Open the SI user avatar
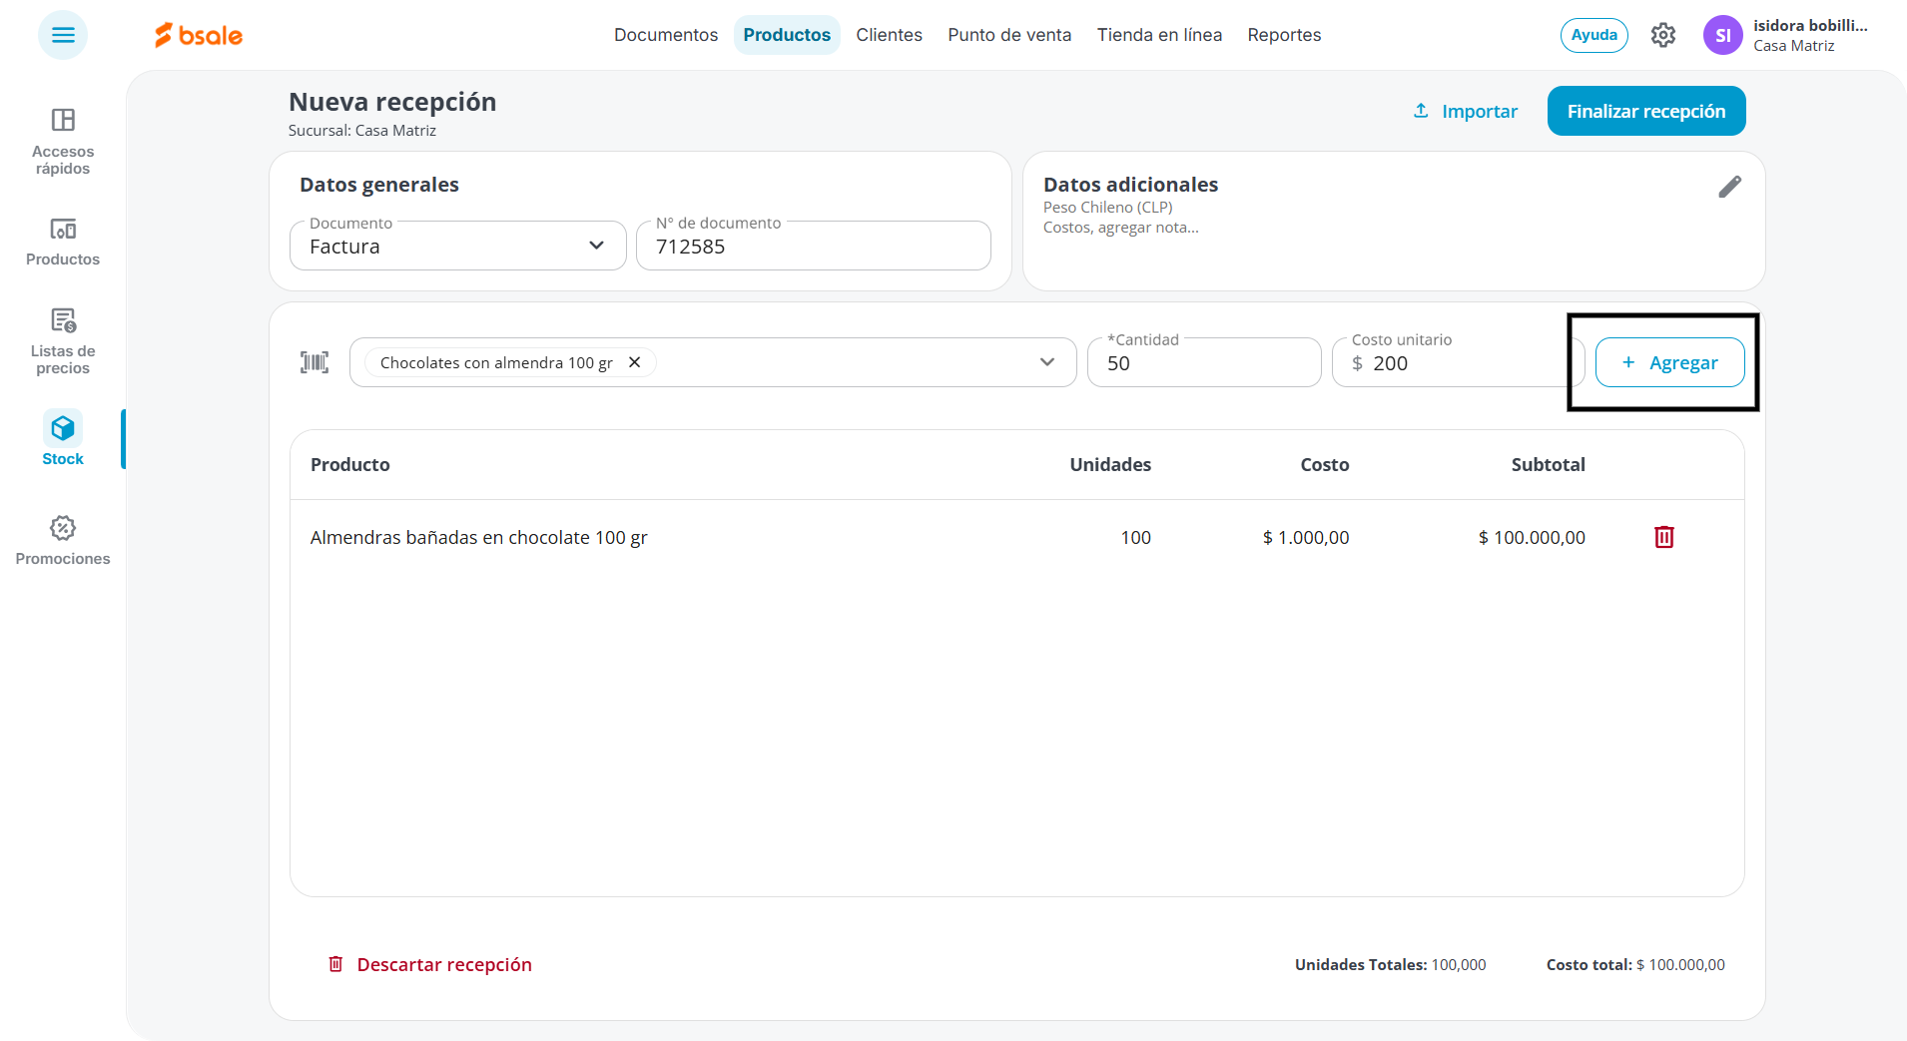Image resolution: width=1907 pixels, height=1041 pixels. coord(1722,35)
